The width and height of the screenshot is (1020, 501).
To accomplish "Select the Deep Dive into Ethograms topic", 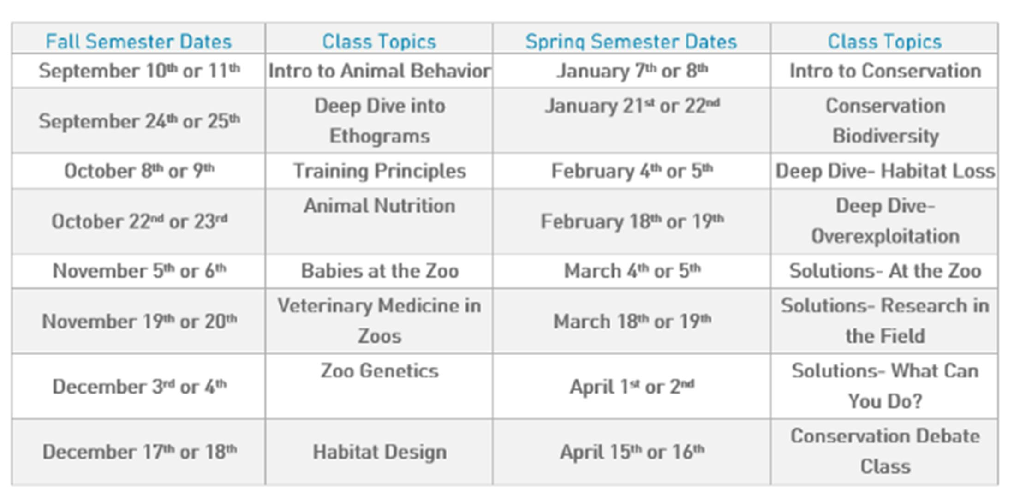I will click(379, 120).
